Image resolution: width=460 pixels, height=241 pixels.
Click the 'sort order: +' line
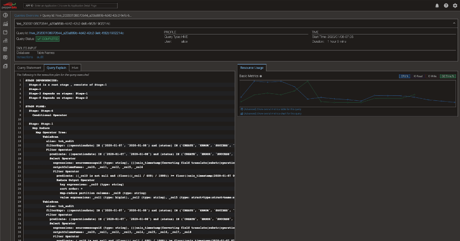coord(71,189)
